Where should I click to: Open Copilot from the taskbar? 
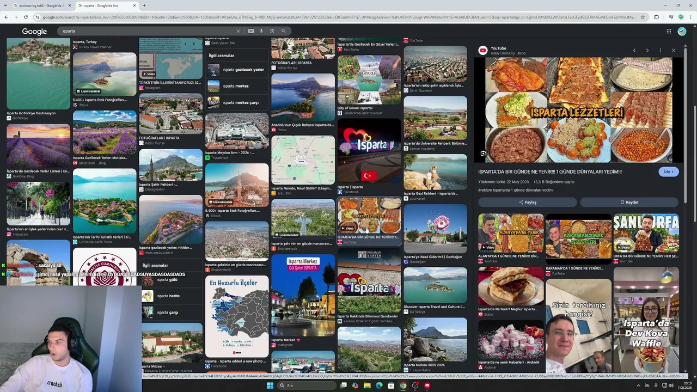coord(355,385)
